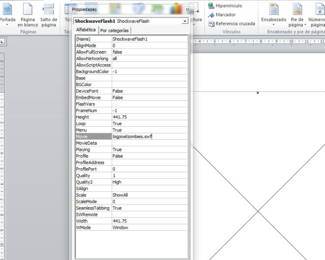Screen dimensions: 325x260
Task: Click the SeamlessTabbing value True
Action: click(x=149, y=208)
